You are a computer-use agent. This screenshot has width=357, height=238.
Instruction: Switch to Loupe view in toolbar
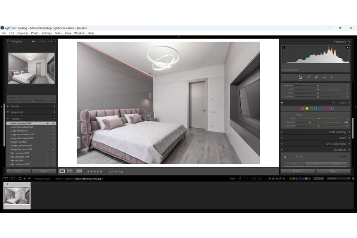pyautogui.click(x=62, y=171)
